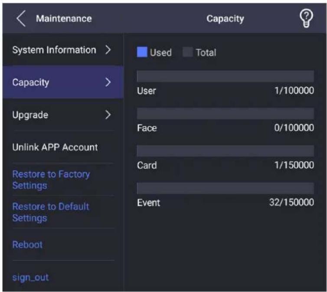Click the Event label
The height and width of the screenshot is (292, 327).
click(x=148, y=203)
